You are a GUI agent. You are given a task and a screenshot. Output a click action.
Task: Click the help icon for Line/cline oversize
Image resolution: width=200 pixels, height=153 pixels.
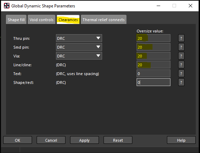pyautogui.click(x=181, y=65)
